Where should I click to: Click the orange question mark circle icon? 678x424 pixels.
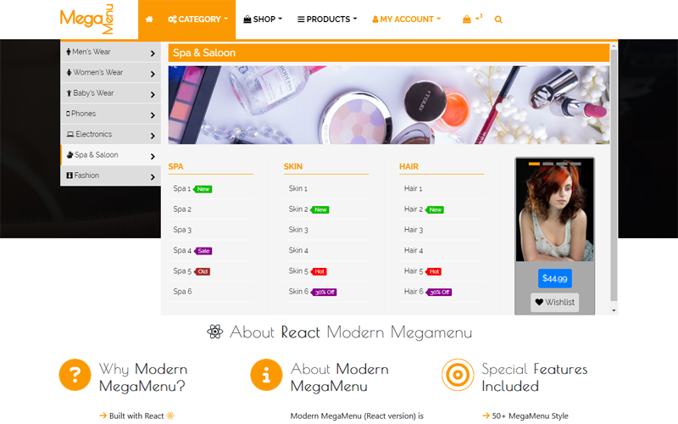tap(75, 375)
